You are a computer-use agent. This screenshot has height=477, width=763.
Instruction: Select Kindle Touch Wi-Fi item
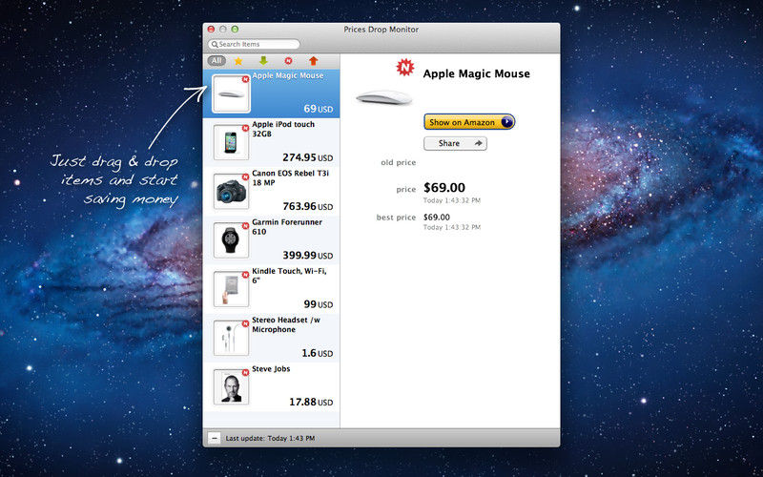pyautogui.click(x=272, y=289)
